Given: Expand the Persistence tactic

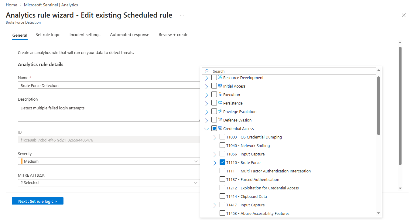Looking at the screenshot, I should tap(207, 103).
